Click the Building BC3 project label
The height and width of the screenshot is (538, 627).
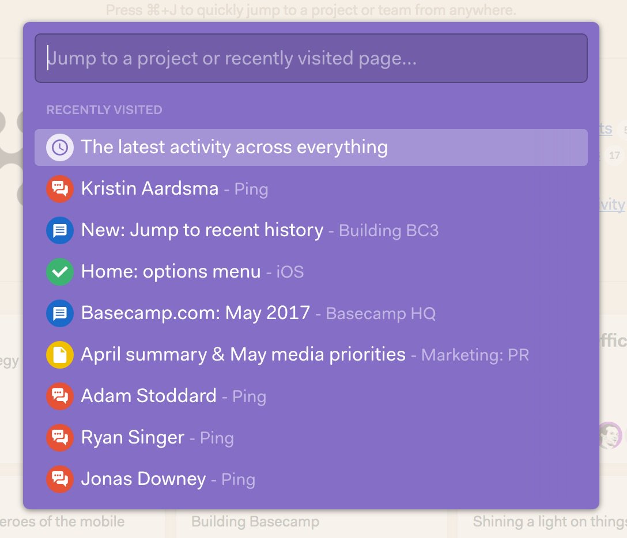point(388,231)
